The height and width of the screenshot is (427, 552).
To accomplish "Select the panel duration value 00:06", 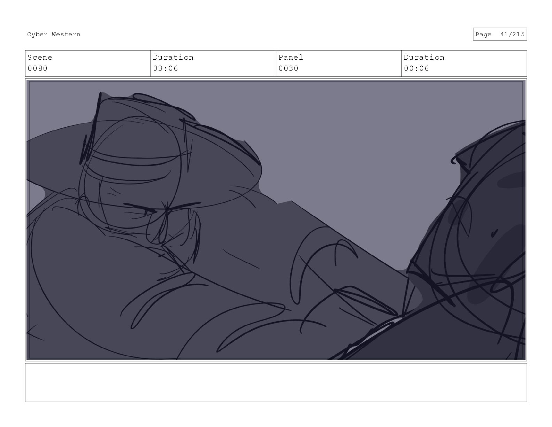I will [416, 68].
